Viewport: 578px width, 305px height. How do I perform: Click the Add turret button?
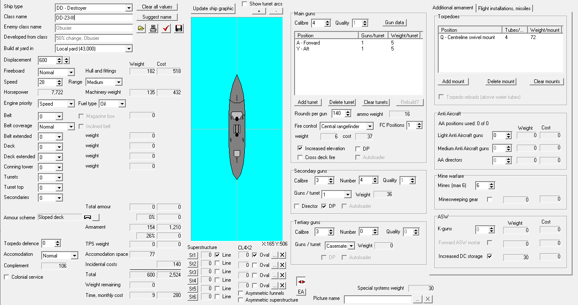click(x=308, y=102)
